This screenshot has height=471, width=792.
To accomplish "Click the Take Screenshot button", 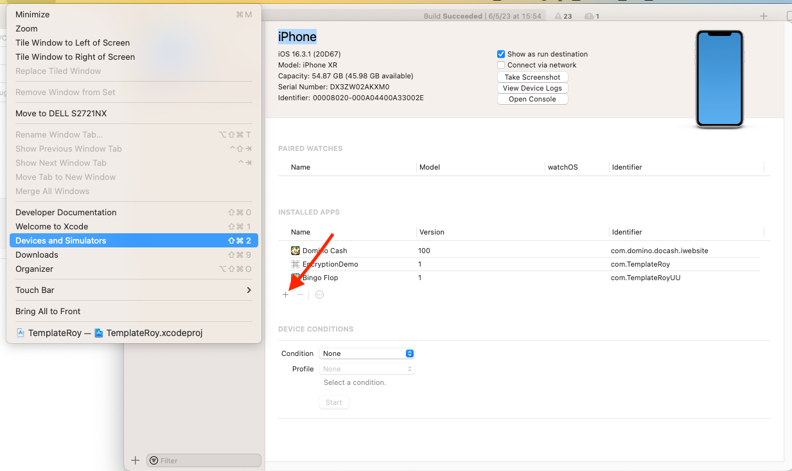I will (x=532, y=77).
